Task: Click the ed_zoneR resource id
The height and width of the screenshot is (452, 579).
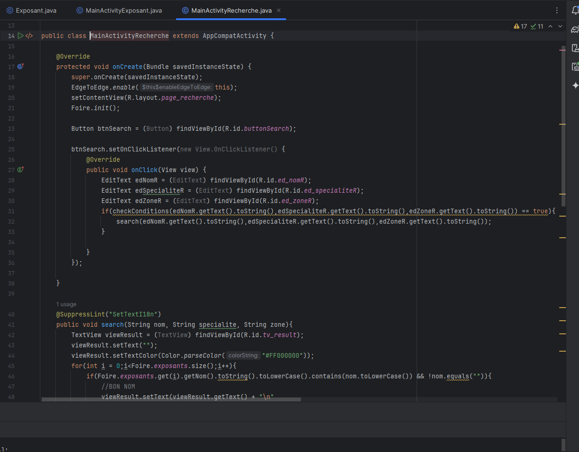Action: [297, 201]
